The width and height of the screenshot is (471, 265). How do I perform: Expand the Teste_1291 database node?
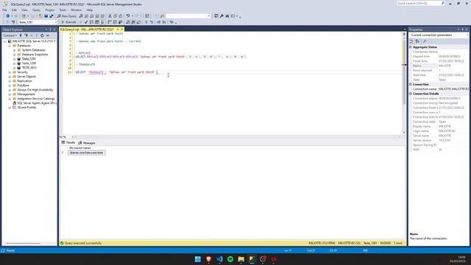[14, 59]
